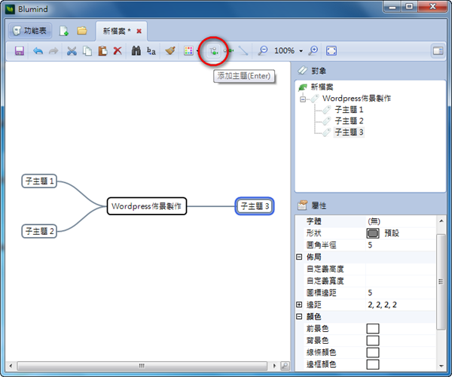Zoom in with the plus magnifier

tap(313, 50)
